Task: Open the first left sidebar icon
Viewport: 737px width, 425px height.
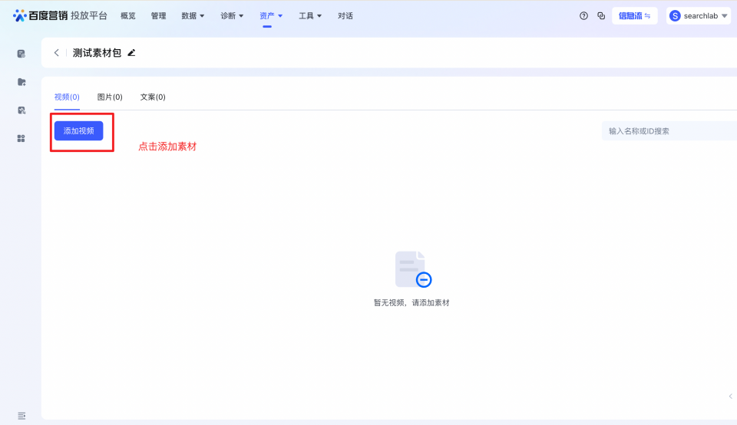Action: [21, 54]
